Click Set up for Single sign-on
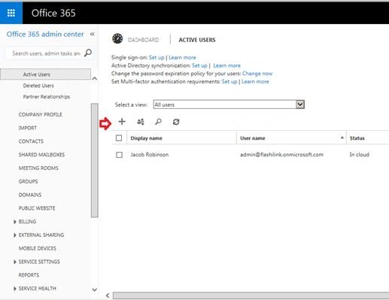 (x=157, y=57)
